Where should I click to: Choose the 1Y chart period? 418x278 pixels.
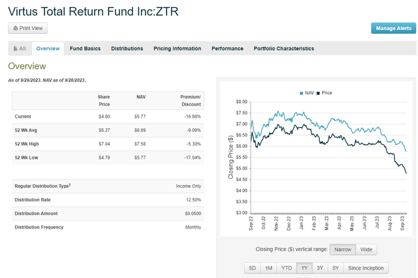tap(304, 268)
